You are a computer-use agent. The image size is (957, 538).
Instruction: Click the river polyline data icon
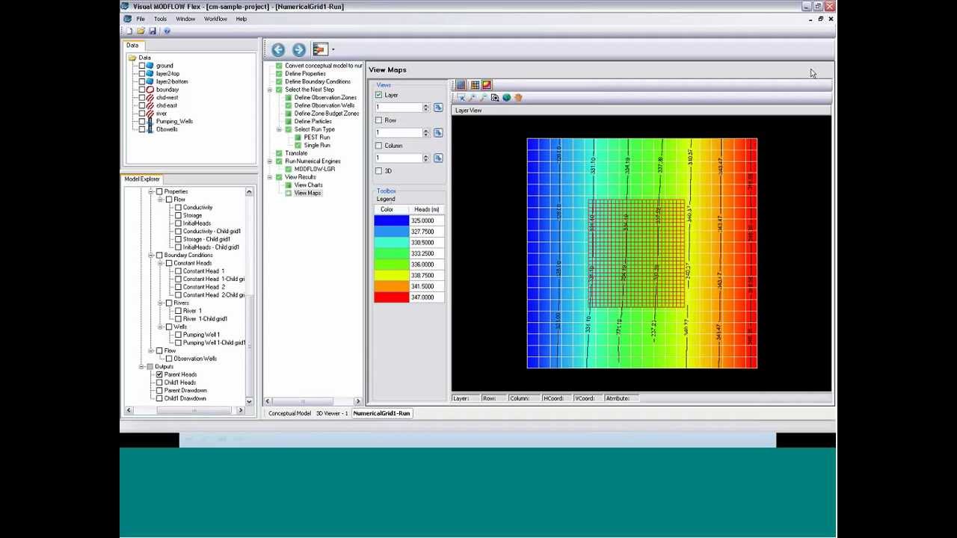(x=150, y=114)
